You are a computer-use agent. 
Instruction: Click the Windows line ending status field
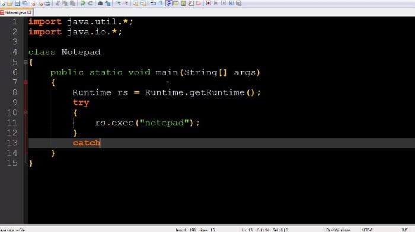click(338, 230)
